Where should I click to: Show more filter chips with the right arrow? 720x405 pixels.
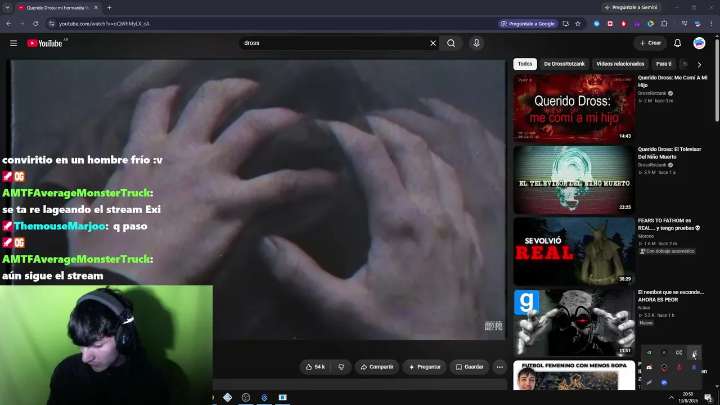tap(699, 65)
